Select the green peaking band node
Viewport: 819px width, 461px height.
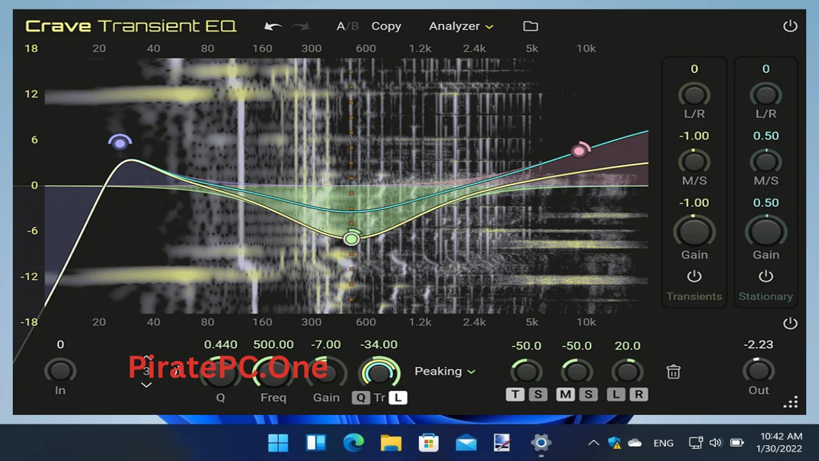[x=351, y=238]
